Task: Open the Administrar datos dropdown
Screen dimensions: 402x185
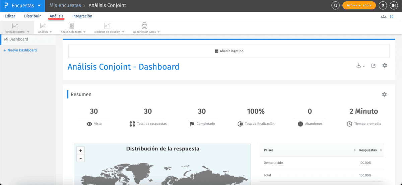Action: point(146,32)
